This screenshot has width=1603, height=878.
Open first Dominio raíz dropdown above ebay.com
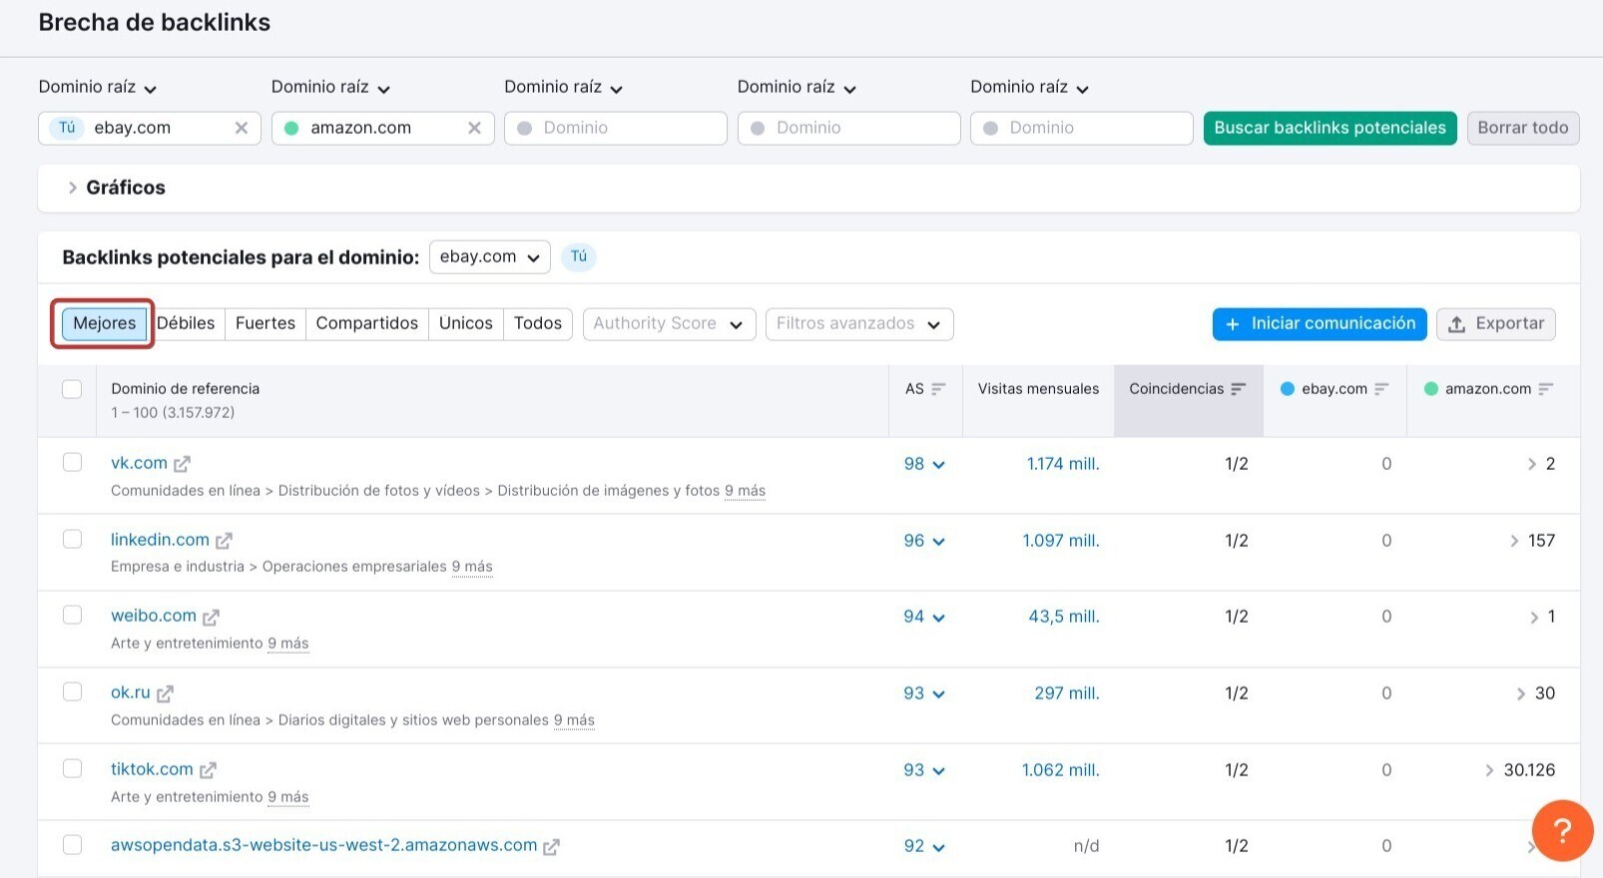click(98, 88)
